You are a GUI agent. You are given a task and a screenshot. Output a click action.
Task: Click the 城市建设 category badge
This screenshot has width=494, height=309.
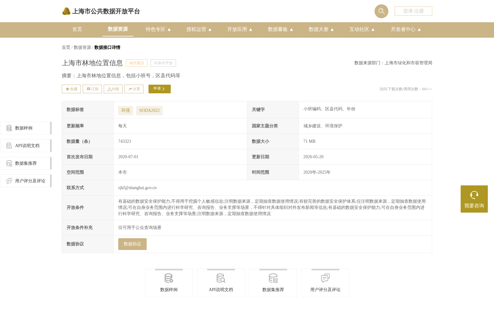(137, 63)
